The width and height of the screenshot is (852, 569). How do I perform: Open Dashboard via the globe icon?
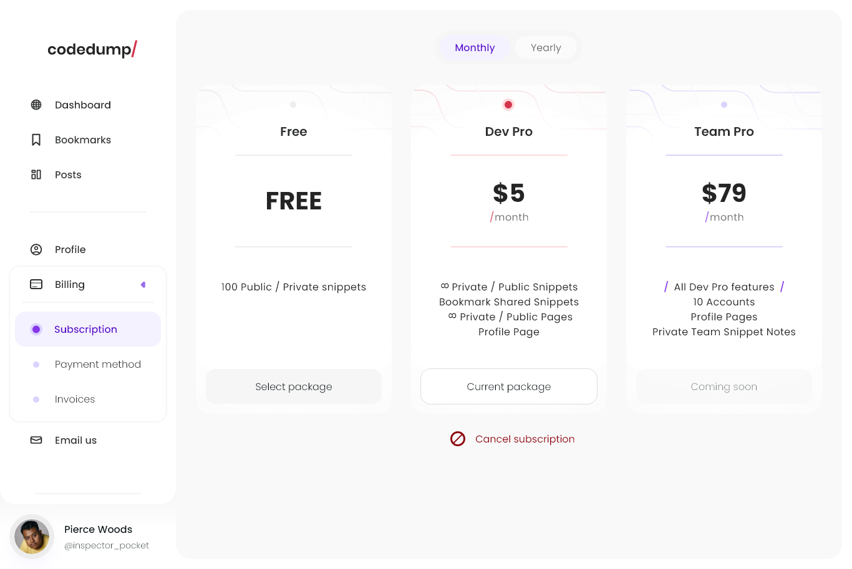(36, 105)
